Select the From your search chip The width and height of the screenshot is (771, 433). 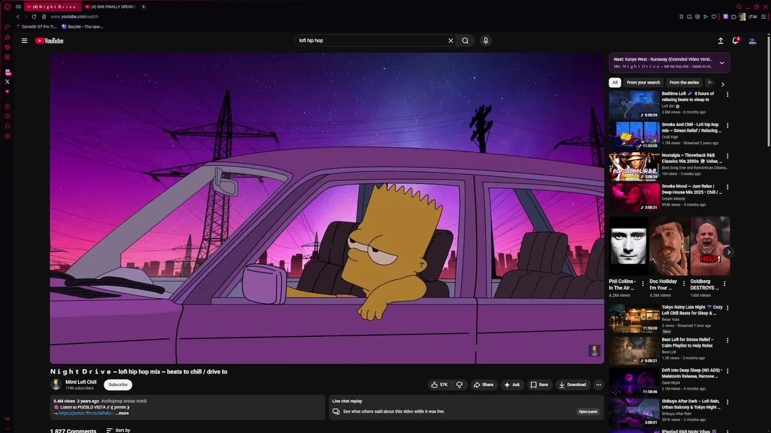click(643, 82)
